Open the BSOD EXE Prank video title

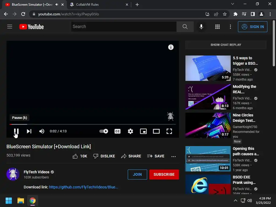click(x=244, y=180)
